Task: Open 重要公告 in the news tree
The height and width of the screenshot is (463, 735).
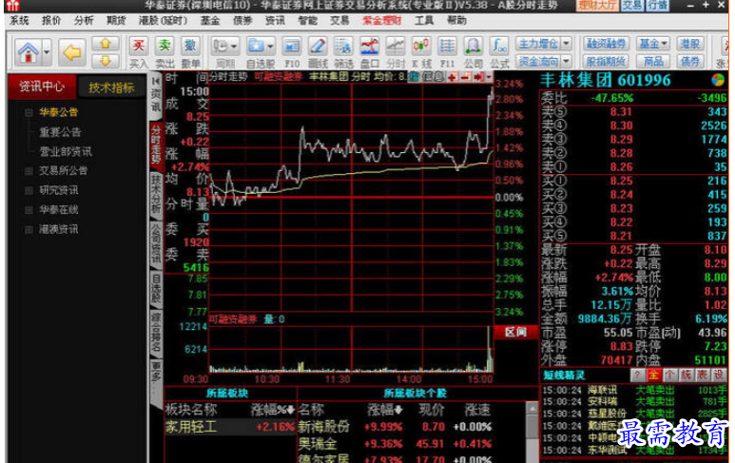Action: pyautogui.click(x=60, y=132)
